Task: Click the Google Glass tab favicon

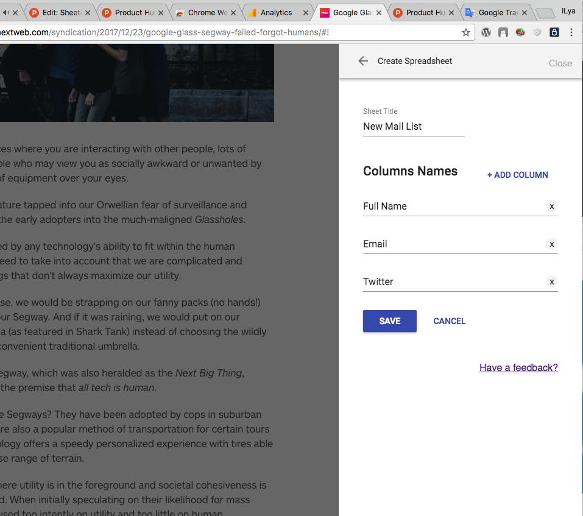Action: [x=324, y=13]
